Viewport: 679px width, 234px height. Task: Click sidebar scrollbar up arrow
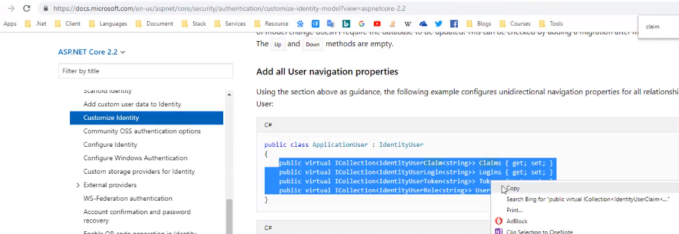click(229, 94)
